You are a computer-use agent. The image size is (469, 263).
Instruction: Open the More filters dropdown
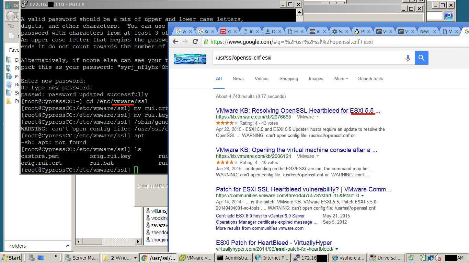coord(341,78)
